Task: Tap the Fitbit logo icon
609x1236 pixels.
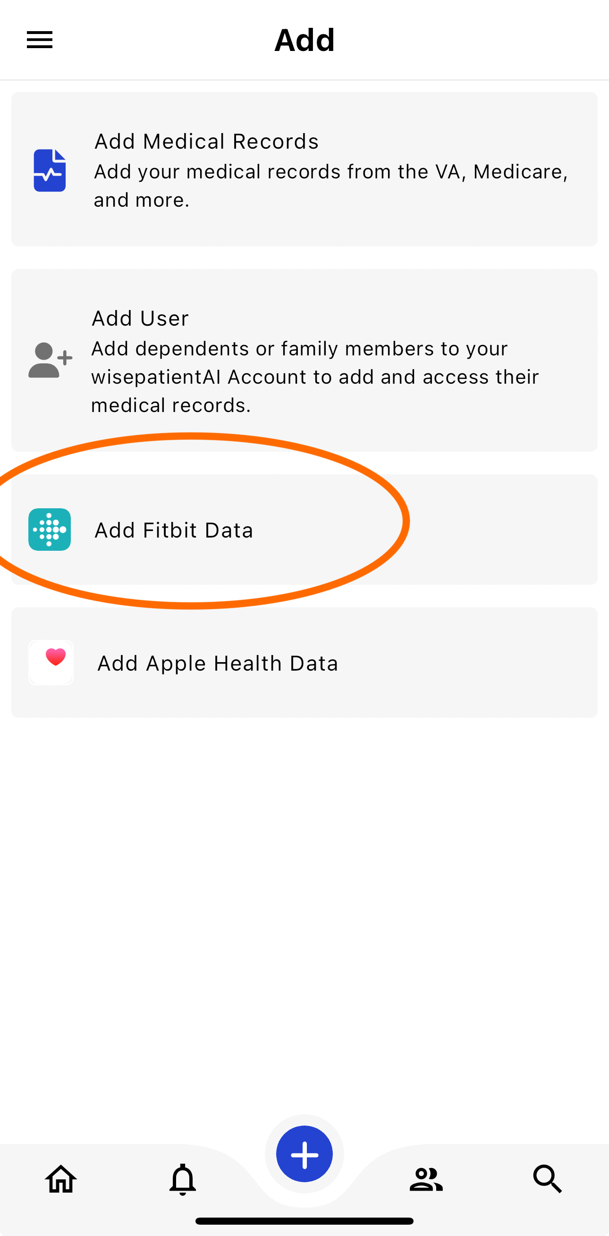Action: point(50,529)
